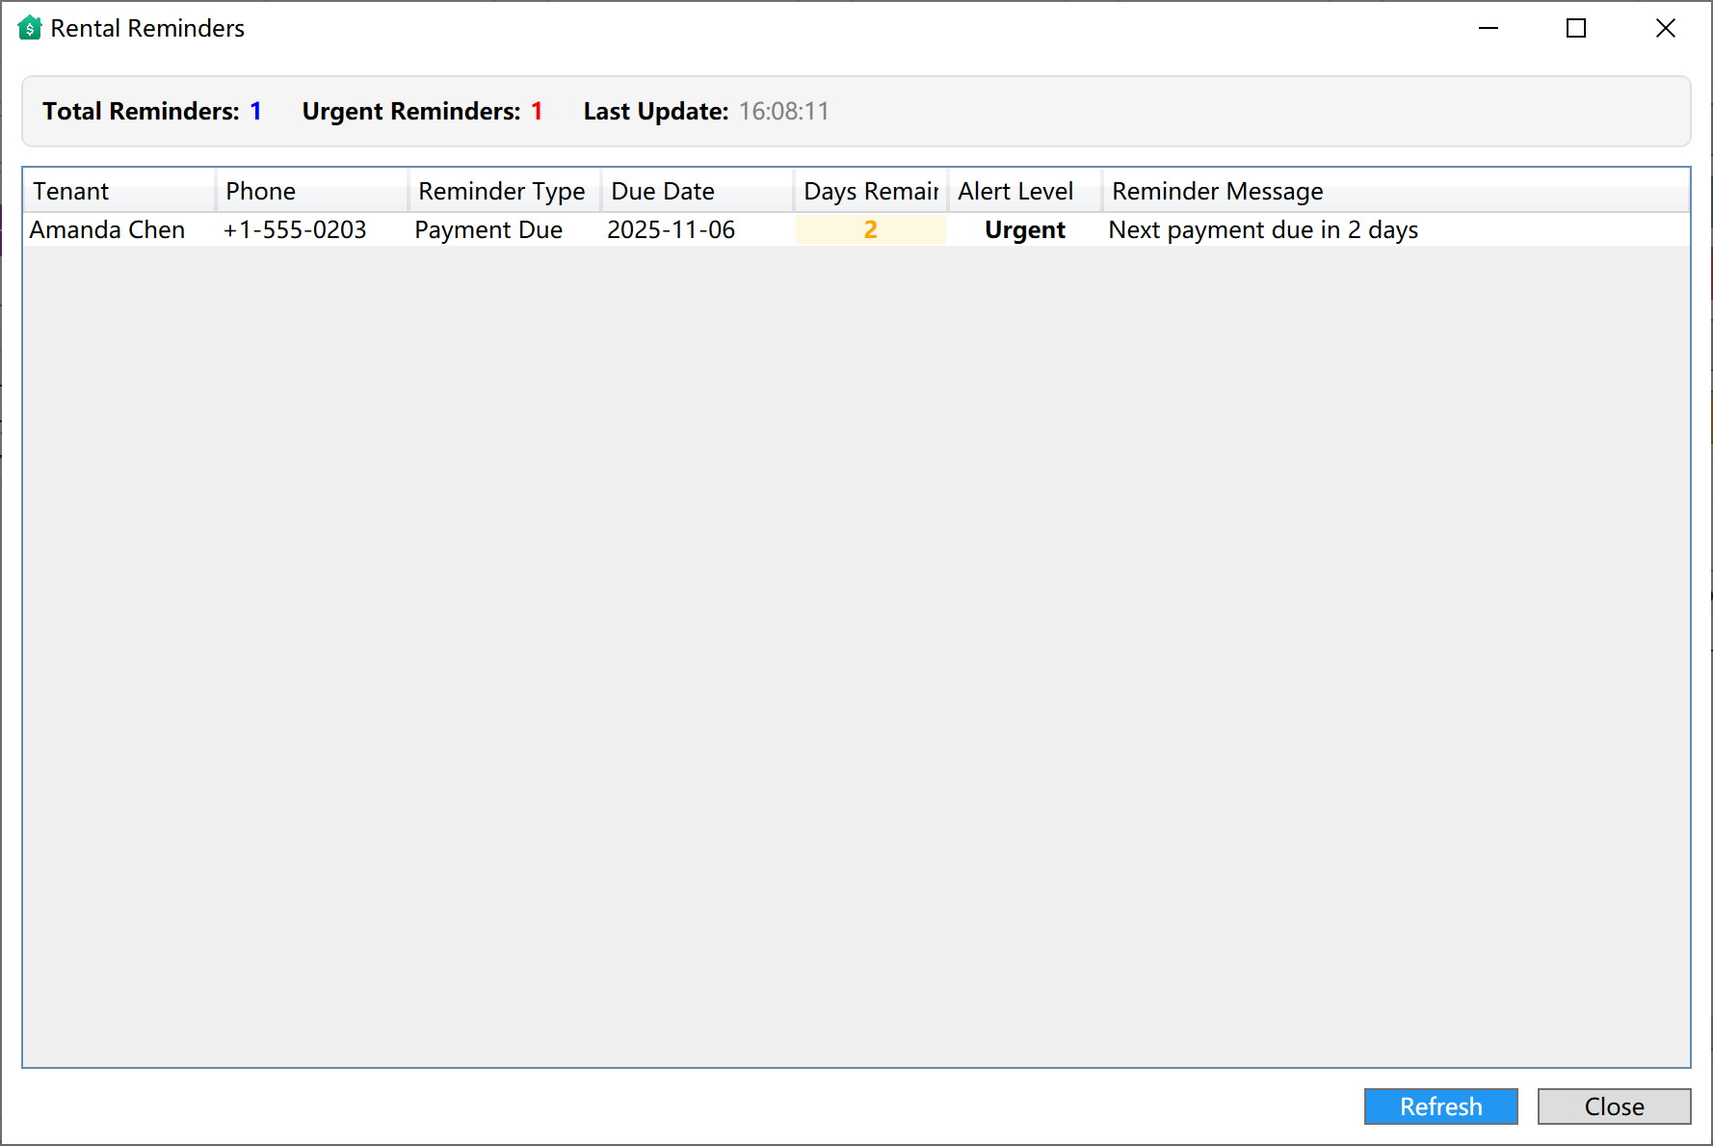This screenshot has height=1146, width=1713.
Task: Click the green house app icon in title bar
Action: [x=29, y=27]
